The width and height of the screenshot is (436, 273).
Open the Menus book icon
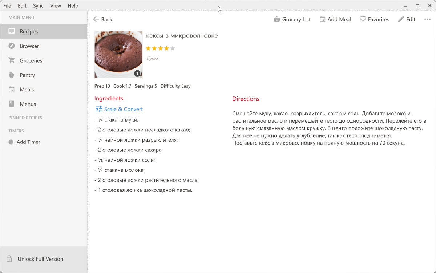click(12, 104)
